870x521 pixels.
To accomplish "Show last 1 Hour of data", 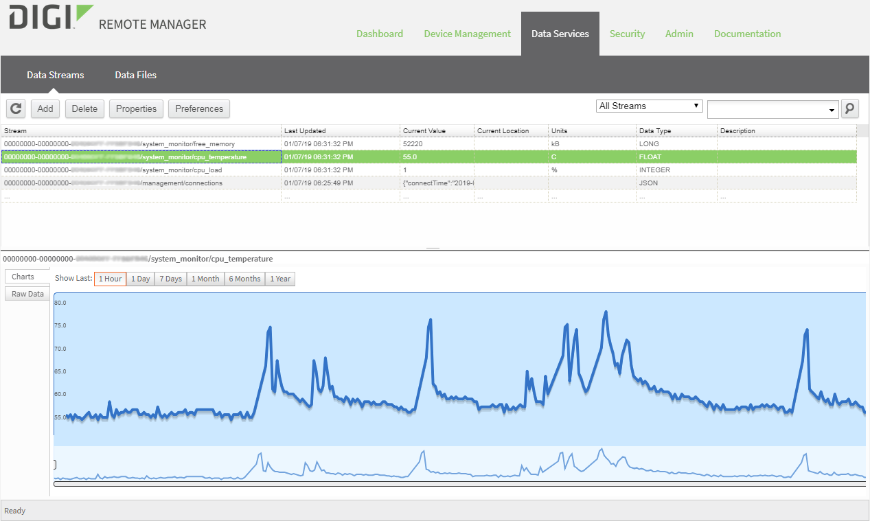I will pos(110,279).
